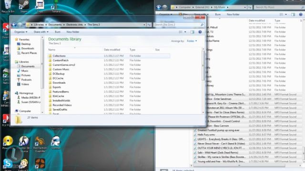
Task: Open the Red Faction Guerrilla desktop shortcut
Action: tap(40, 144)
